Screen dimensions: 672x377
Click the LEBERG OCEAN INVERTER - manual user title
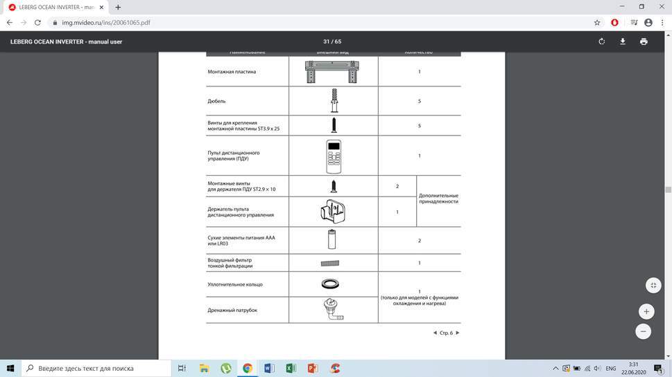coord(66,42)
